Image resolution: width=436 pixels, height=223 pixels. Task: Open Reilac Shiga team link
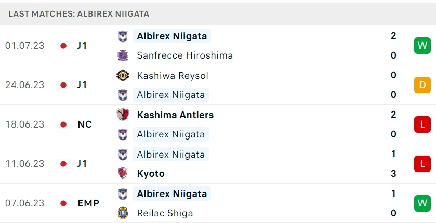pyautogui.click(x=165, y=213)
